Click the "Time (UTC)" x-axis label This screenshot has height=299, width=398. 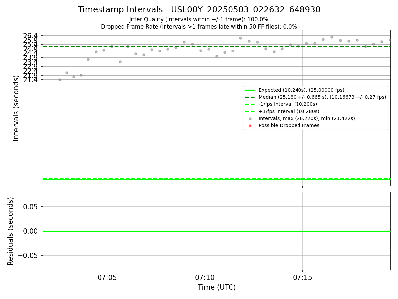click(217, 287)
